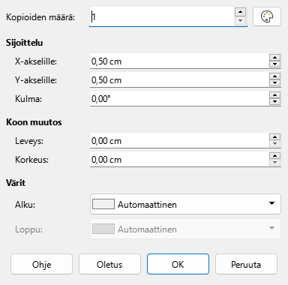
Task: Click the Peruuta cancel button
Action: pos(246,264)
